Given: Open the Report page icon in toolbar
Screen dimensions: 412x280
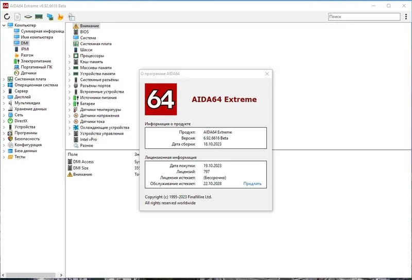Looking at the screenshot, I should 18,17.
